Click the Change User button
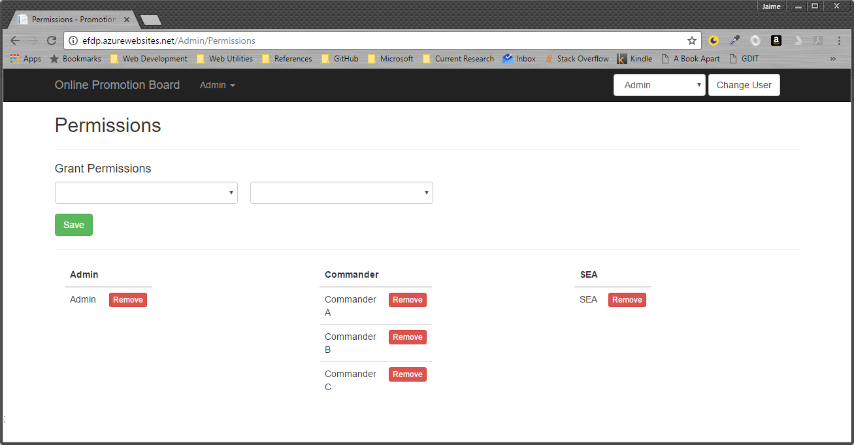The image size is (854, 445). pyautogui.click(x=744, y=85)
